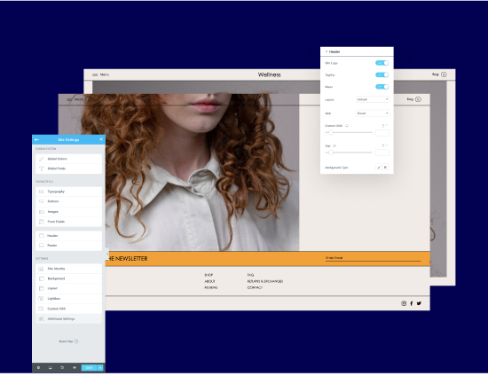This screenshot has height=376, width=488.
Task: Open settings gear in bottom toolbar
Action: pos(38,368)
